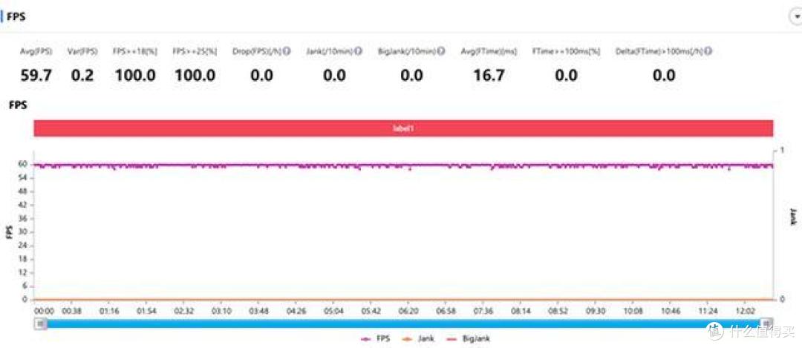Screen dimensions: 802x348
Task: Click the 02:32 time axis label
Action: tap(184, 311)
